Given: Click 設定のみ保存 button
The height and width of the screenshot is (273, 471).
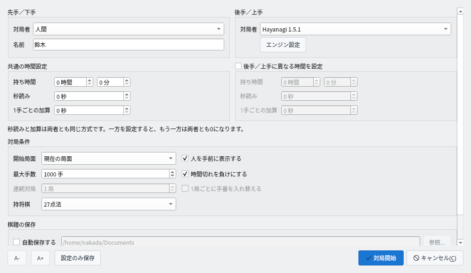Looking at the screenshot, I should [78, 258].
